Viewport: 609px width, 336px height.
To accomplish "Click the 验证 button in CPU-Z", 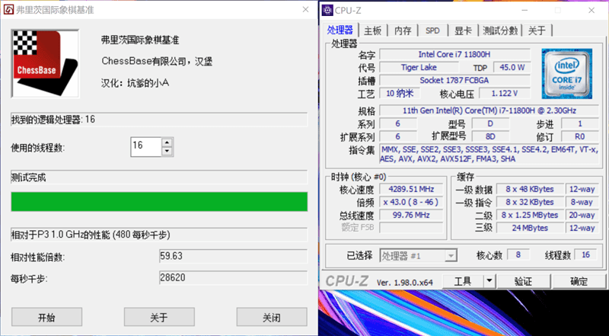I will click(x=524, y=281).
